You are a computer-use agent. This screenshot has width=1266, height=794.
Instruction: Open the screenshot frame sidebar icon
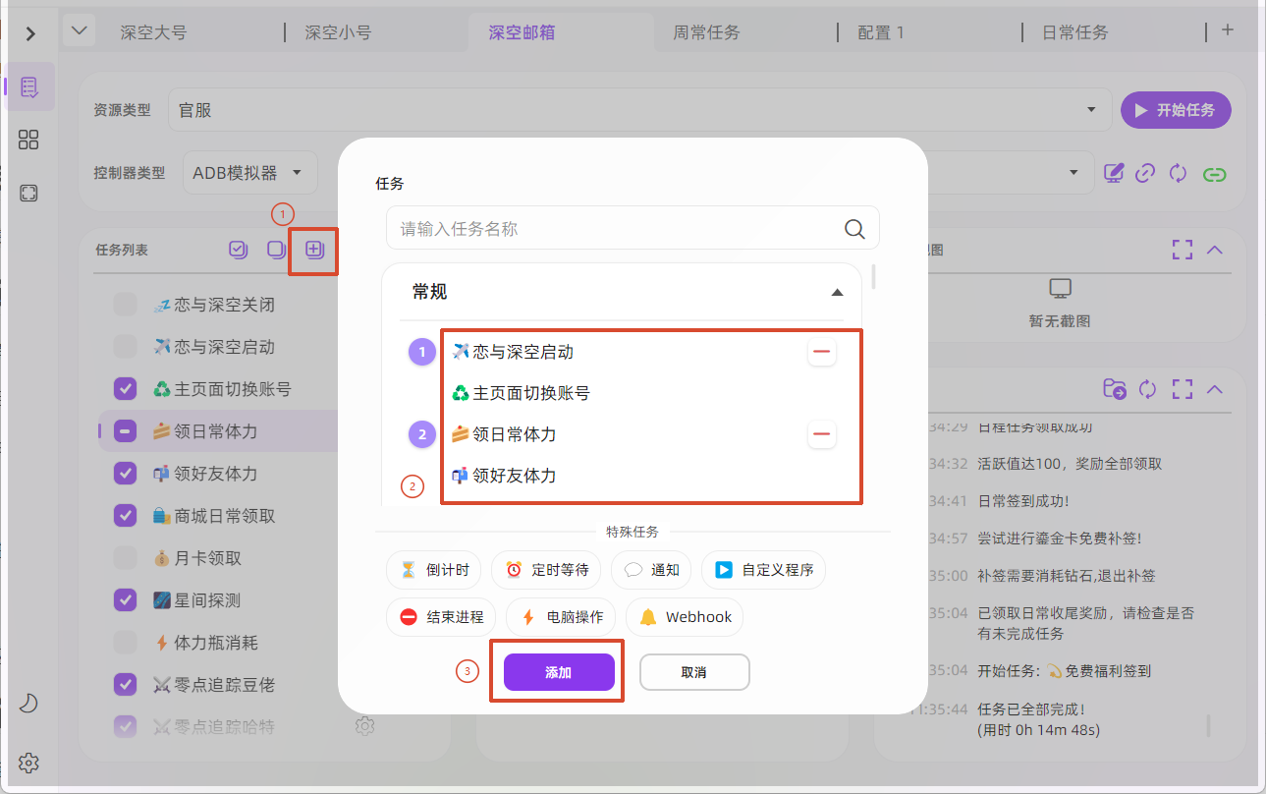click(29, 193)
